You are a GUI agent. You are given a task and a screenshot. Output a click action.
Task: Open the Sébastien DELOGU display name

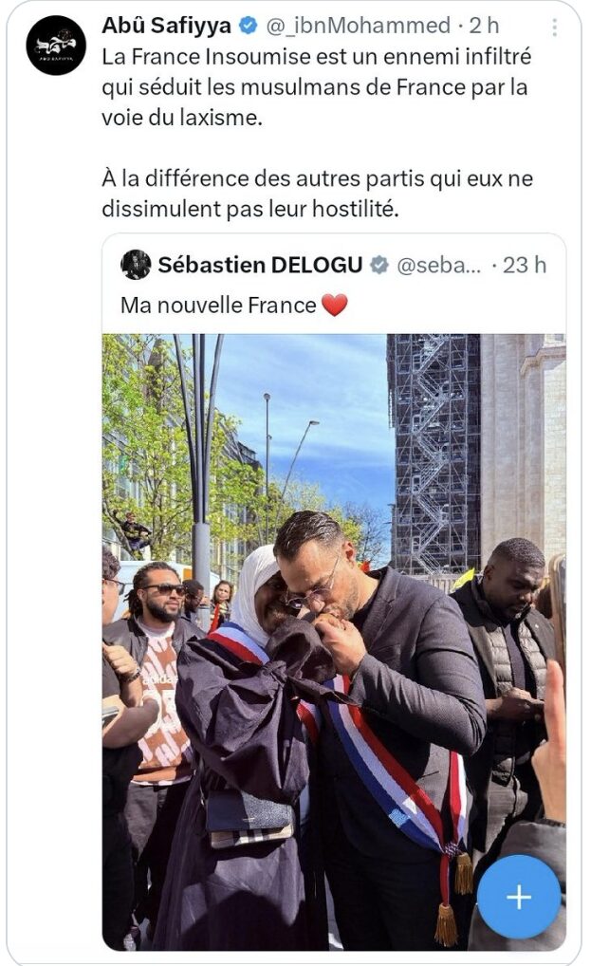pyautogui.click(x=260, y=265)
